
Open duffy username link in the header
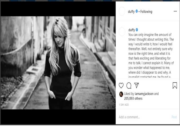[x=131, y=12]
